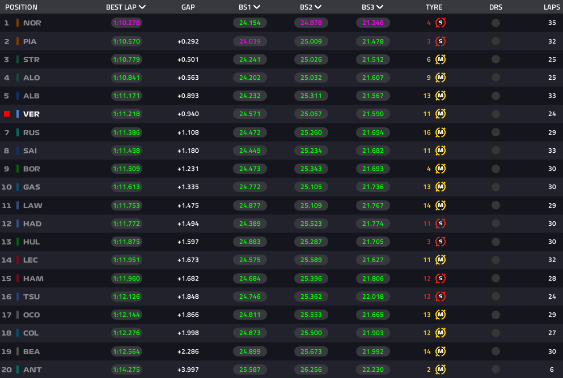The width and height of the screenshot is (563, 378).
Task: Toggle the DRS indicator in Leclerc's row
Action: (x=496, y=260)
